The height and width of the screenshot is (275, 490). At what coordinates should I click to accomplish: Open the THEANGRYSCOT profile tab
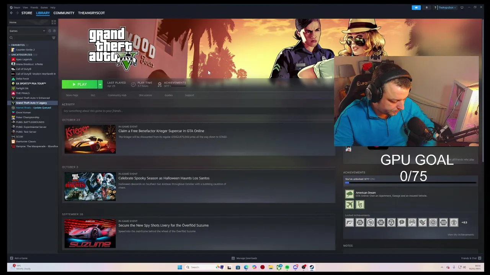click(91, 13)
